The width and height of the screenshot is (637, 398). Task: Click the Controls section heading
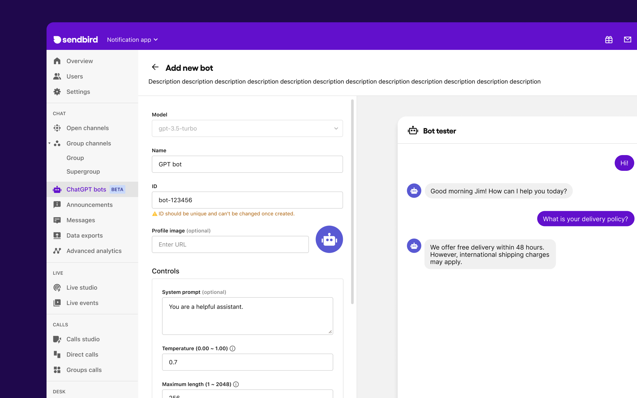tap(165, 271)
